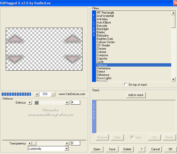The image size is (177, 154).
Task: Open the Luminosity blend mode dropdown
Action: pos(67,149)
